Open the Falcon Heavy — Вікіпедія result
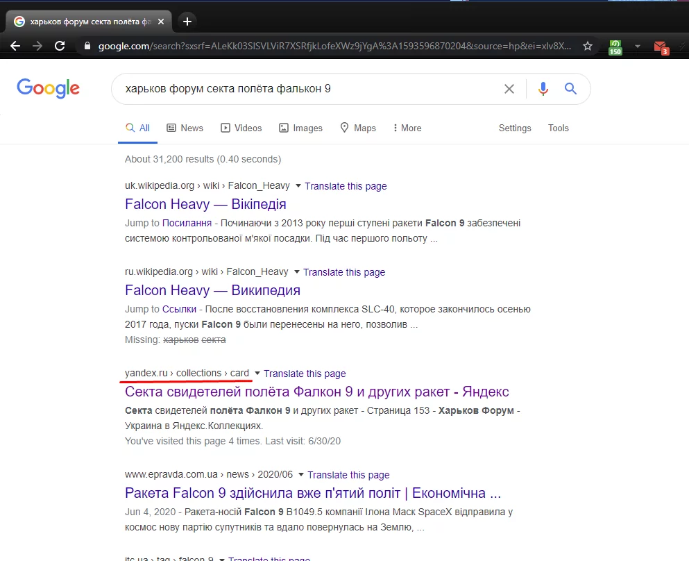 [205, 204]
